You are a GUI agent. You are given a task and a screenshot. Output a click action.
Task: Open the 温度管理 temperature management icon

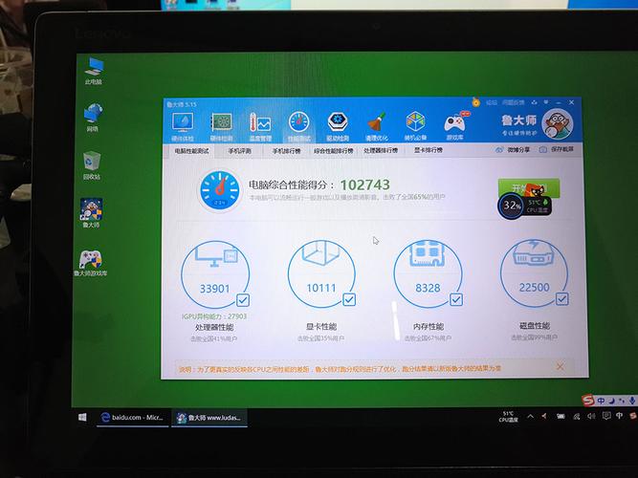pyautogui.click(x=260, y=126)
